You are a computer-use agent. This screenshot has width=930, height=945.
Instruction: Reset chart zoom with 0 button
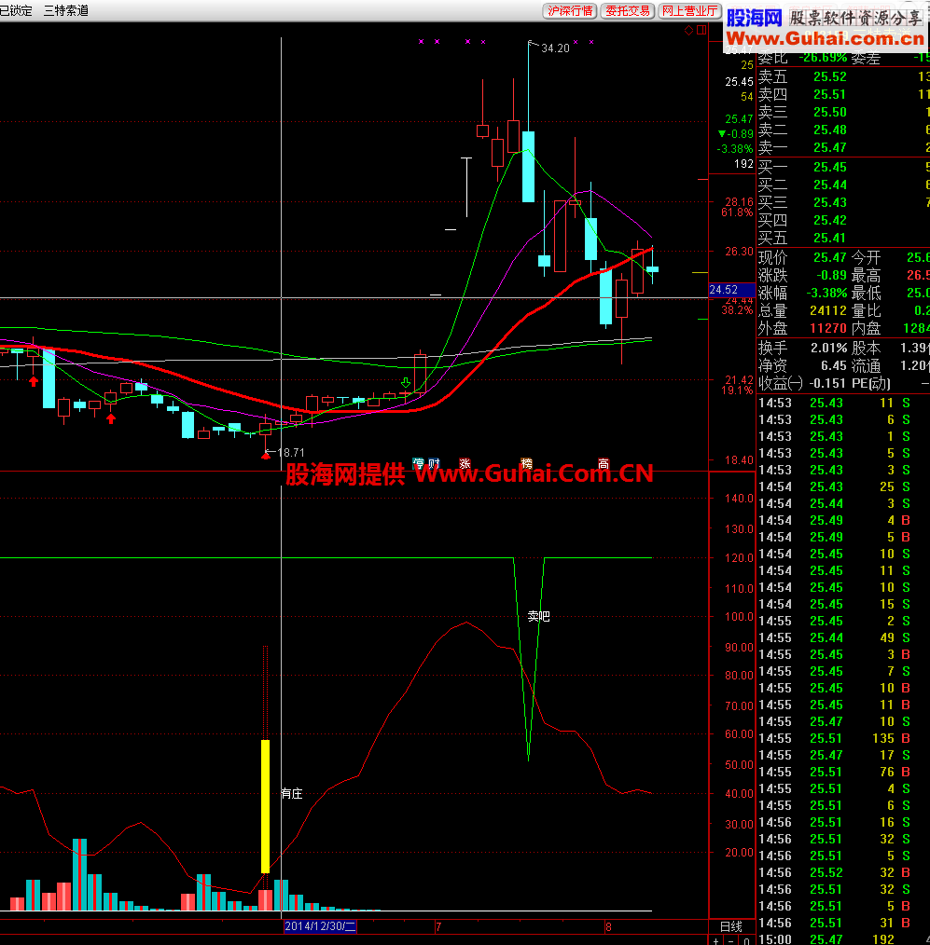[x=746, y=940]
